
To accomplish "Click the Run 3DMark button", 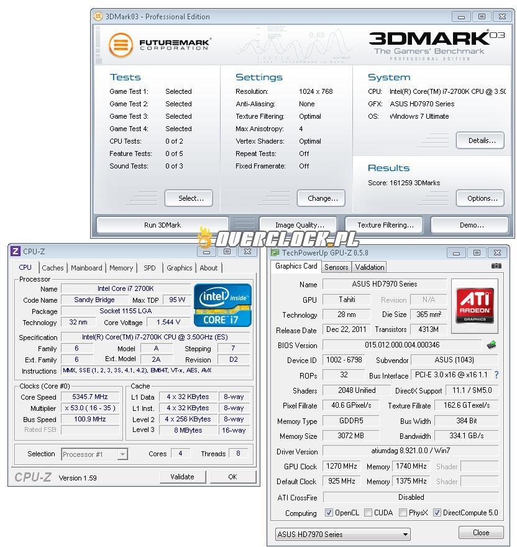I will (163, 225).
